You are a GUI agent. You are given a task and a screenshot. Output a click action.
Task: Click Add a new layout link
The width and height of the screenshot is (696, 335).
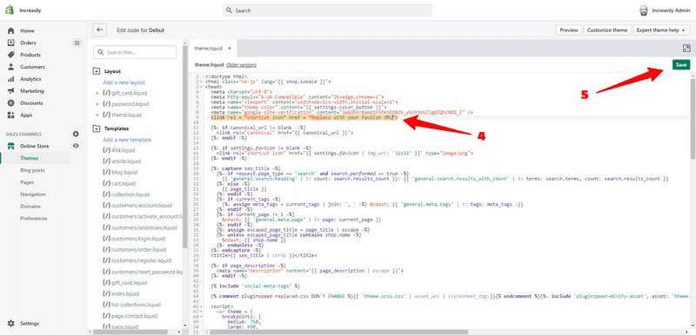[124, 82]
